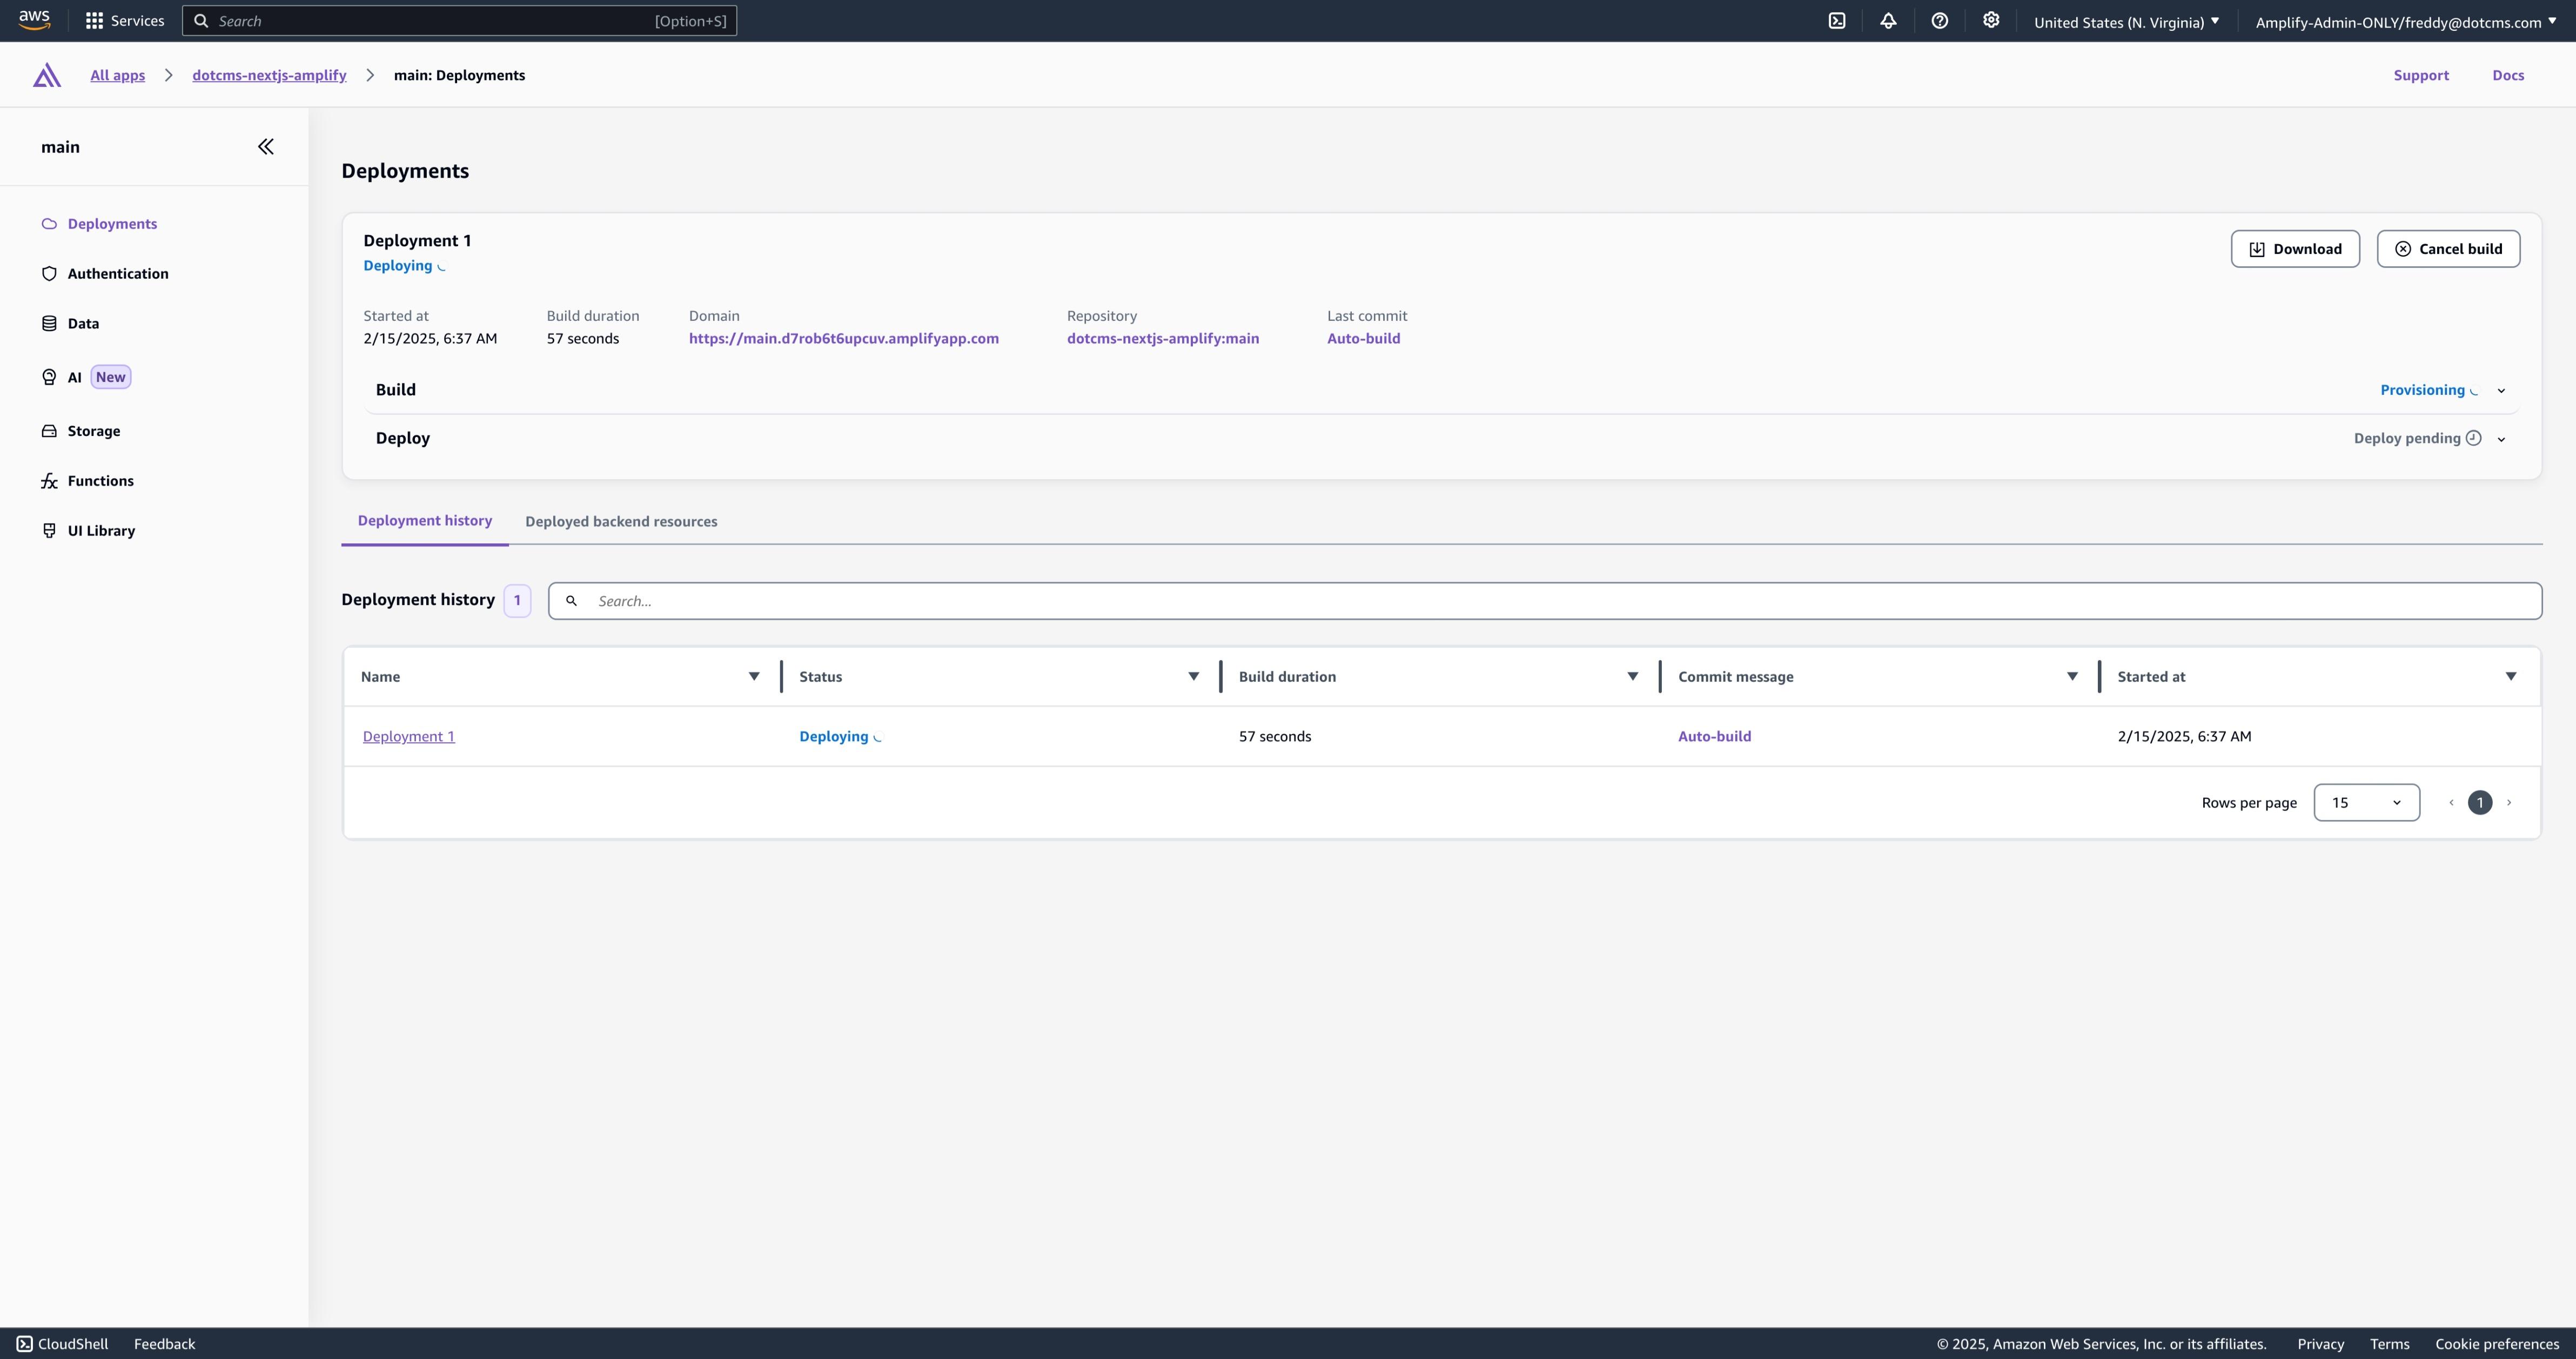Image resolution: width=2576 pixels, height=1359 pixels.
Task: Select the Deployment history tab
Action: click(x=424, y=520)
